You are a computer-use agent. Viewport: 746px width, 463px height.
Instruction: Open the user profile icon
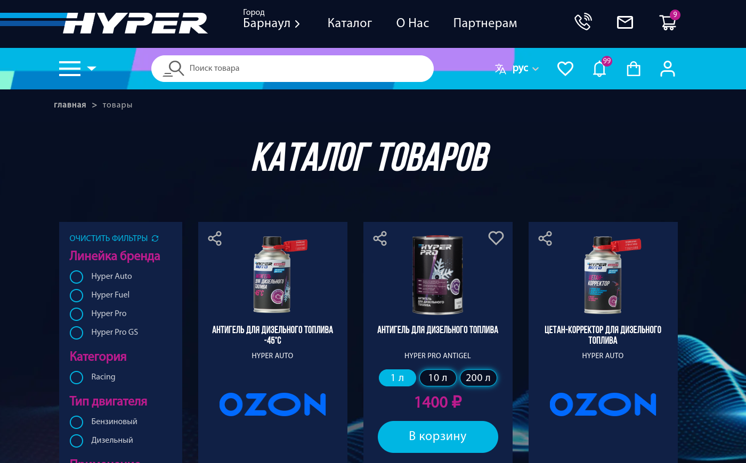coord(668,69)
